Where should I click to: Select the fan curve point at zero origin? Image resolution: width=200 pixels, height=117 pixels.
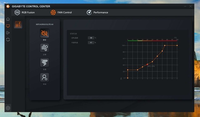(128, 78)
